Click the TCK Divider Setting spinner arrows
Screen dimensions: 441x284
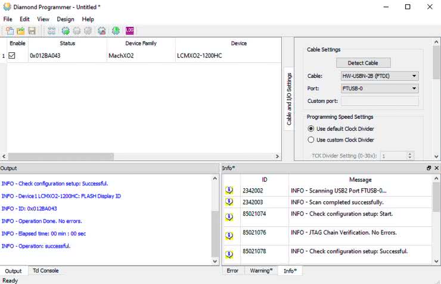click(x=409, y=156)
